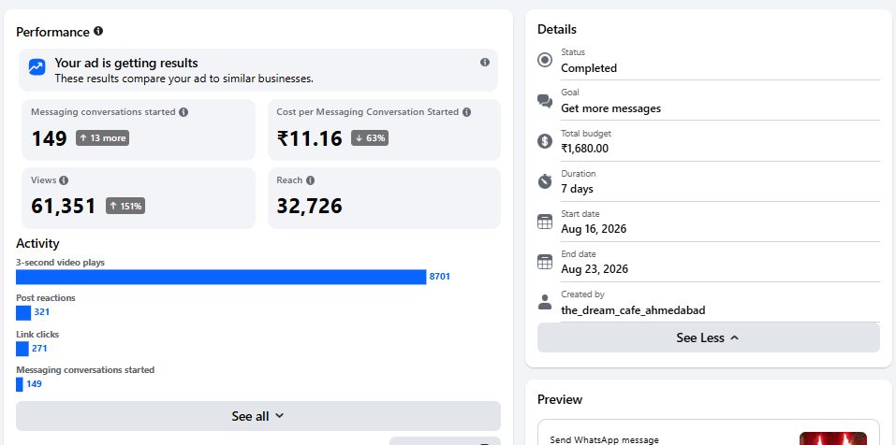The height and width of the screenshot is (445, 896).
Task: Click info icon beside Messaging conversations started card
Action: coord(183,112)
